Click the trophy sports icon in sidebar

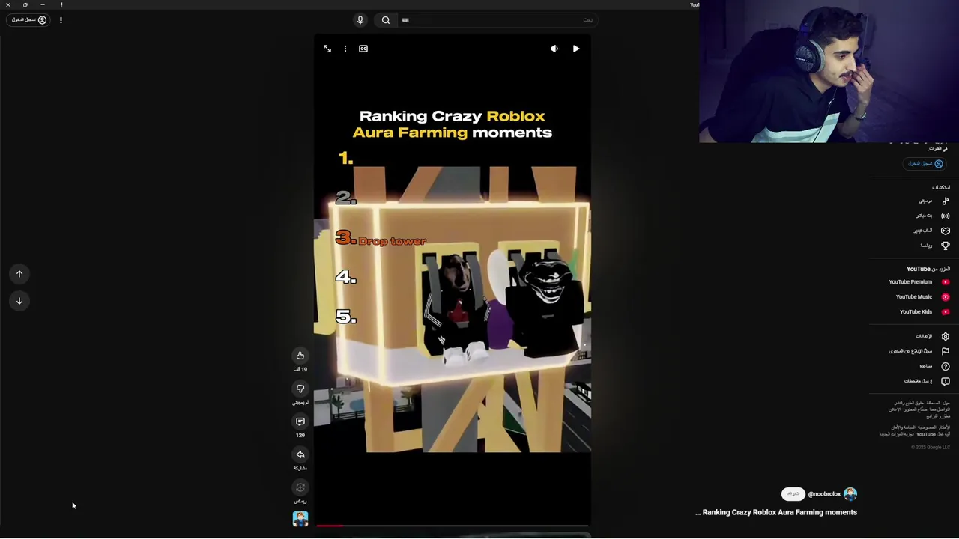click(946, 246)
